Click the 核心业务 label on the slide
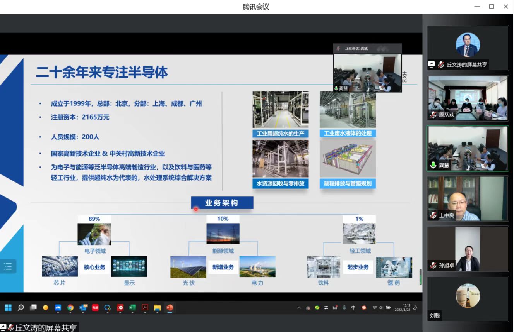 coord(94,267)
